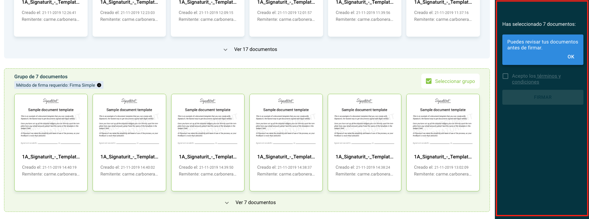Viewport: 589px width, 219px height.
Task: Expand Ver 7 documentos chevron
Action: pyautogui.click(x=227, y=203)
